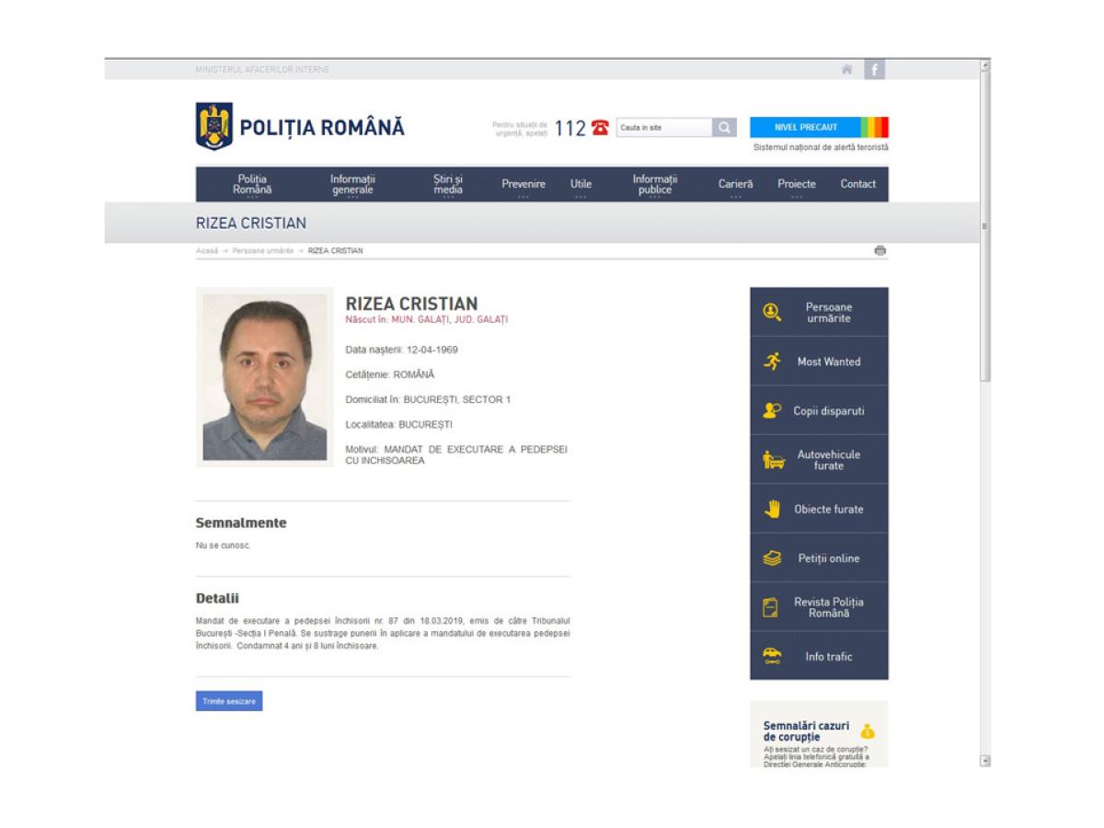
Task: Click Acasă breadcrumb link
Action: [207, 250]
